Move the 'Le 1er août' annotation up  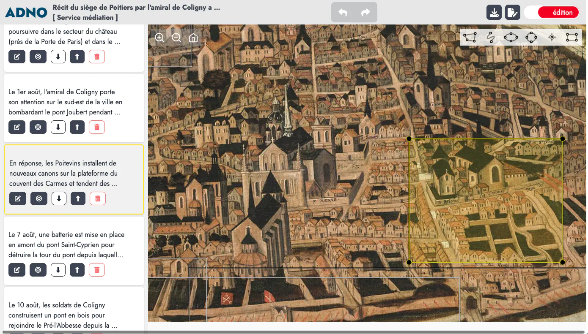point(77,127)
